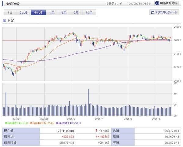The height and width of the screenshot is (147, 183).
Task: Click the 前日比 value +439.873
Action: [68, 137]
